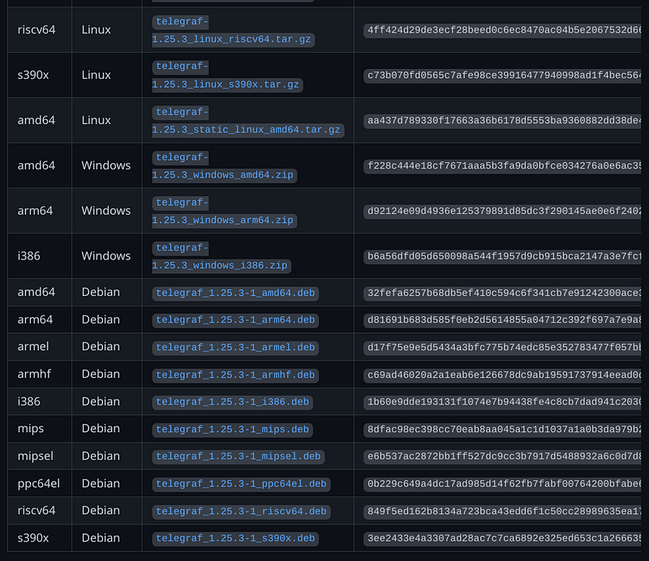Open telegraf-1.25.3_linux_s390x.tar.gz download link
The height and width of the screenshot is (561, 649).
[x=227, y=75]
